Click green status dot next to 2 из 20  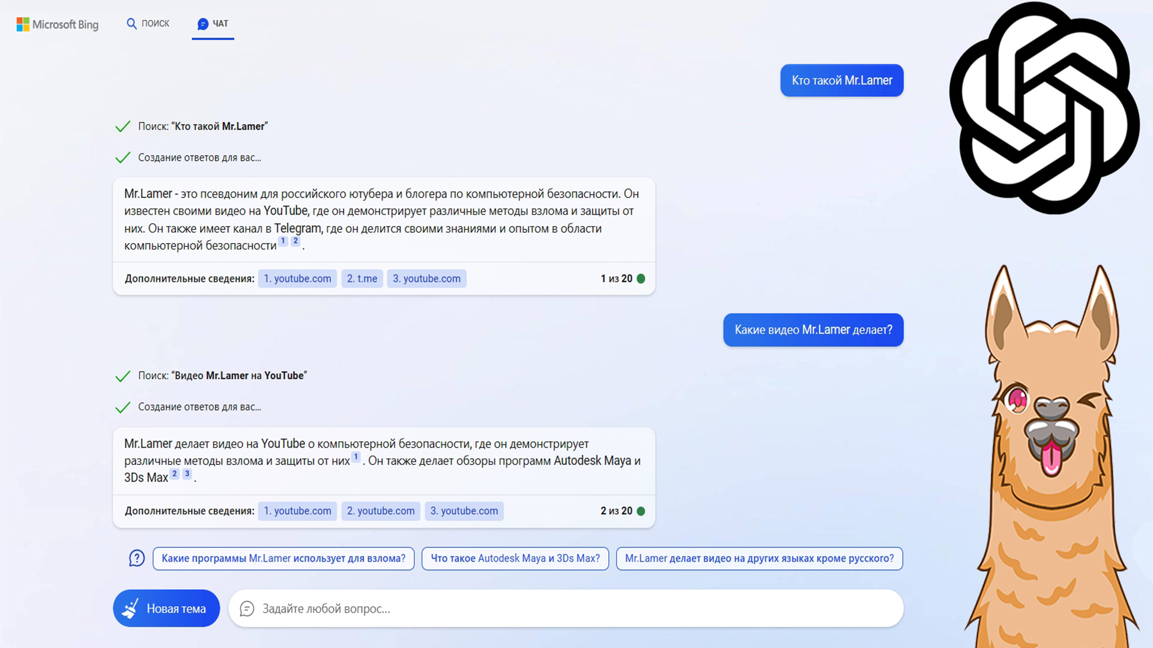click(641, 511)
